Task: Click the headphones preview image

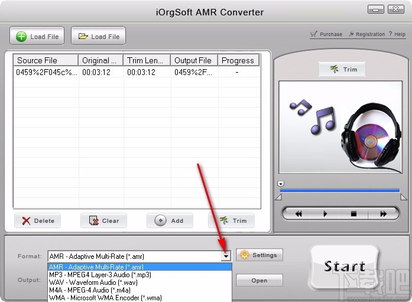Action: pos(340,127)
